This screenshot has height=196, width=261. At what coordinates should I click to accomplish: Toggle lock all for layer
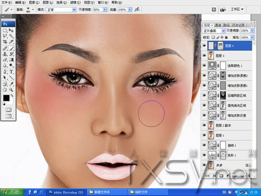pos(226,37)
